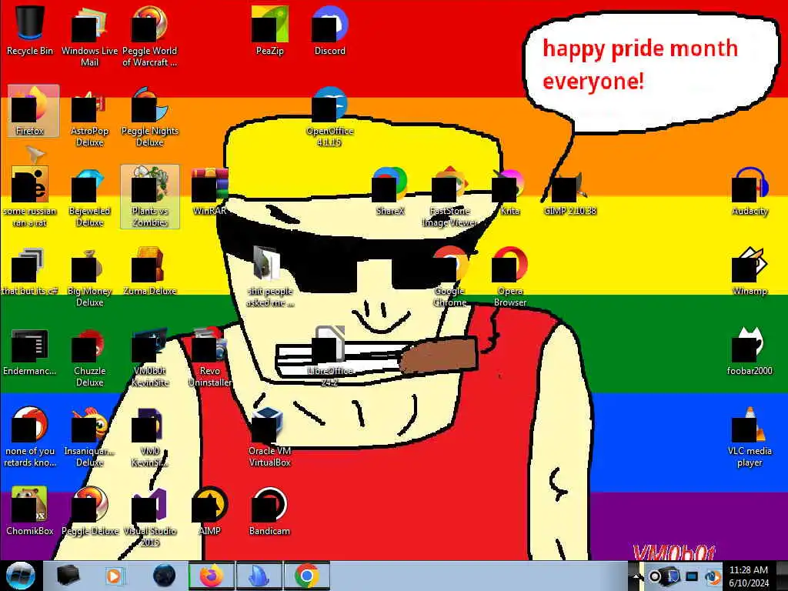Open FastStone Image Viewer shortcut
The width and height of the screenshot is (788, 591).
449,197
